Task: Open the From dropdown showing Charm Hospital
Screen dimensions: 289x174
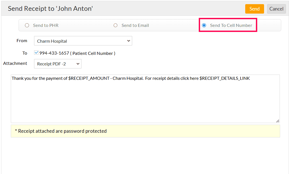Action: point(83,41)
